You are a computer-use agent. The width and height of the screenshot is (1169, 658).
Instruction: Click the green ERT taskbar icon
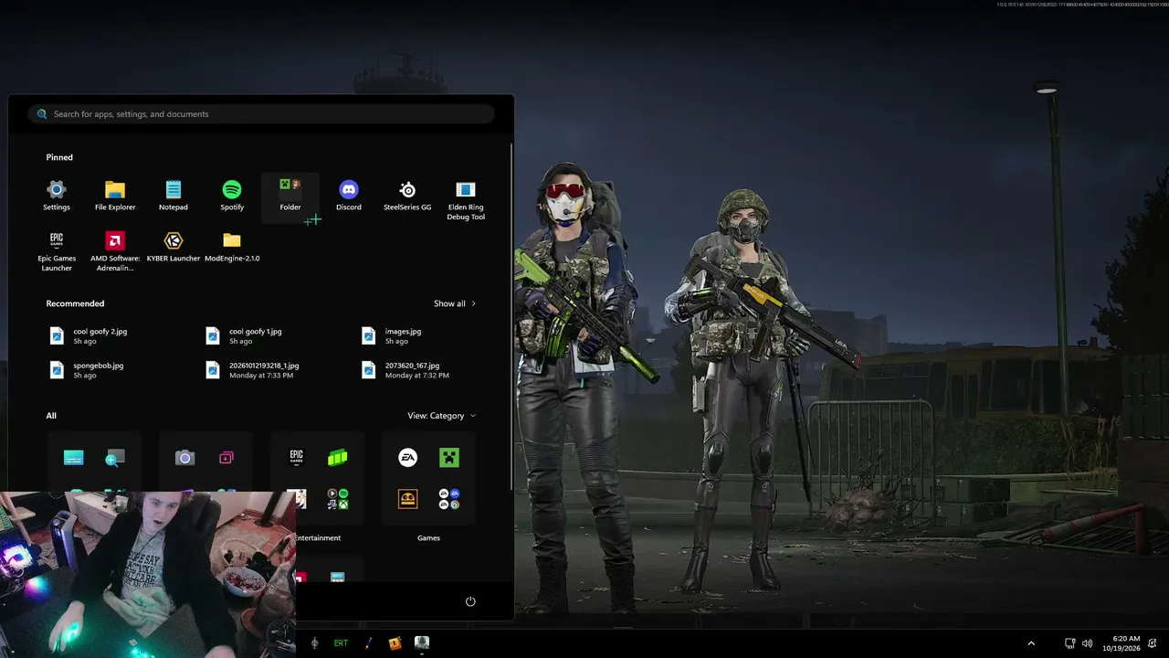click(x=341, y=643)
